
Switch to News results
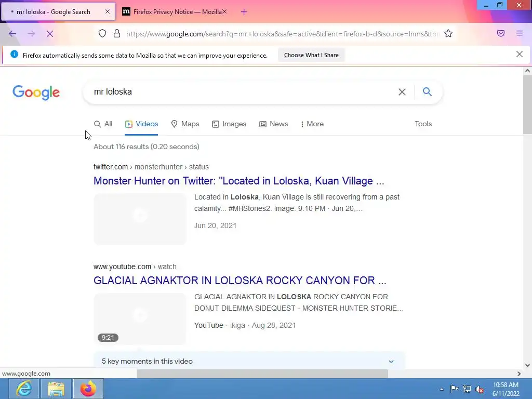(273, 124)
